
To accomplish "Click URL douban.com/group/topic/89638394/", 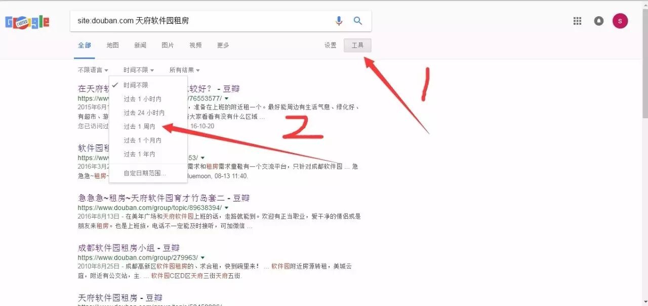I will tap(150, 208).
